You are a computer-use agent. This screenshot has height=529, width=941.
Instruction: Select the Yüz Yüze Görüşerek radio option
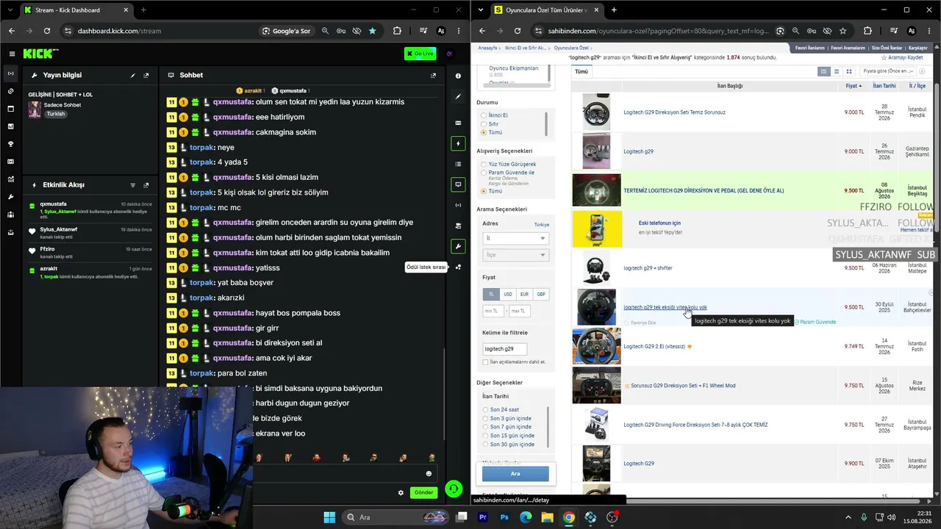[484, 165]
